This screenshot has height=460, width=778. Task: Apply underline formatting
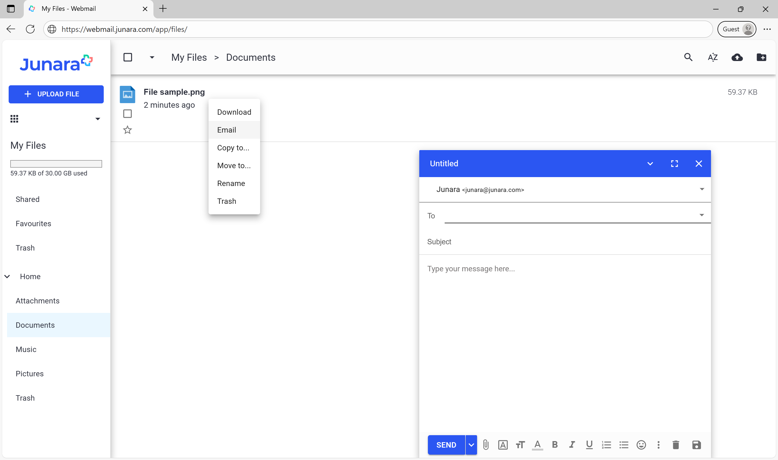point(589,445)
